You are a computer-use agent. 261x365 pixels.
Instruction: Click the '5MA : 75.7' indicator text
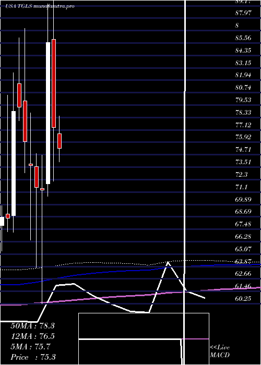coord(30,347)
